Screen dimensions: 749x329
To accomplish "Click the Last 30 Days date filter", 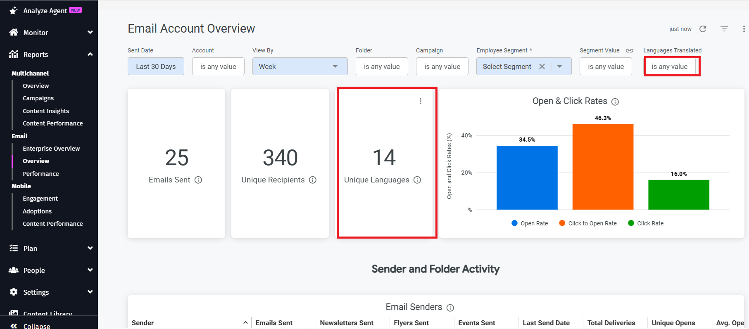I will point(156,66).
